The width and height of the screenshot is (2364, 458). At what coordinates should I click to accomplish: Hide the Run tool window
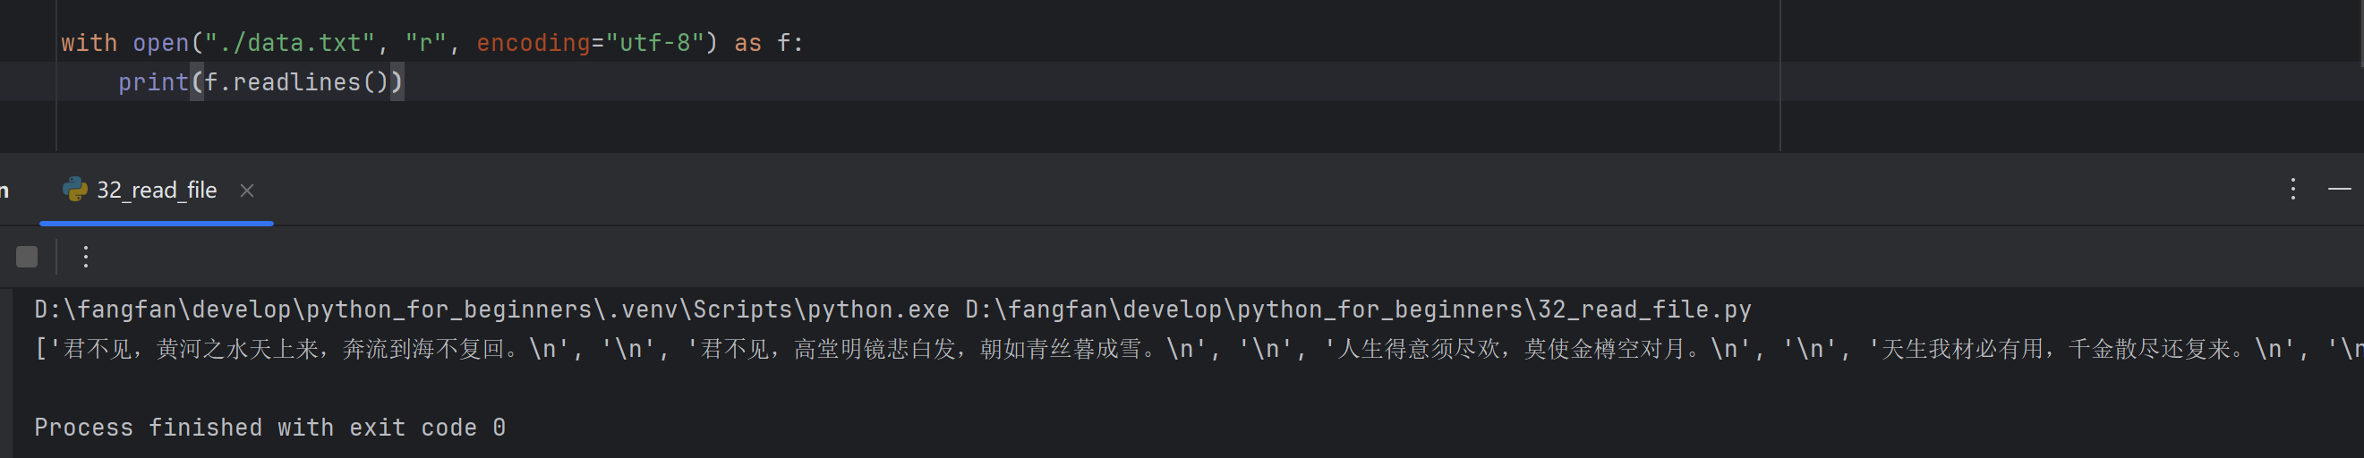pyautogui.click(x=2339, y=189)
